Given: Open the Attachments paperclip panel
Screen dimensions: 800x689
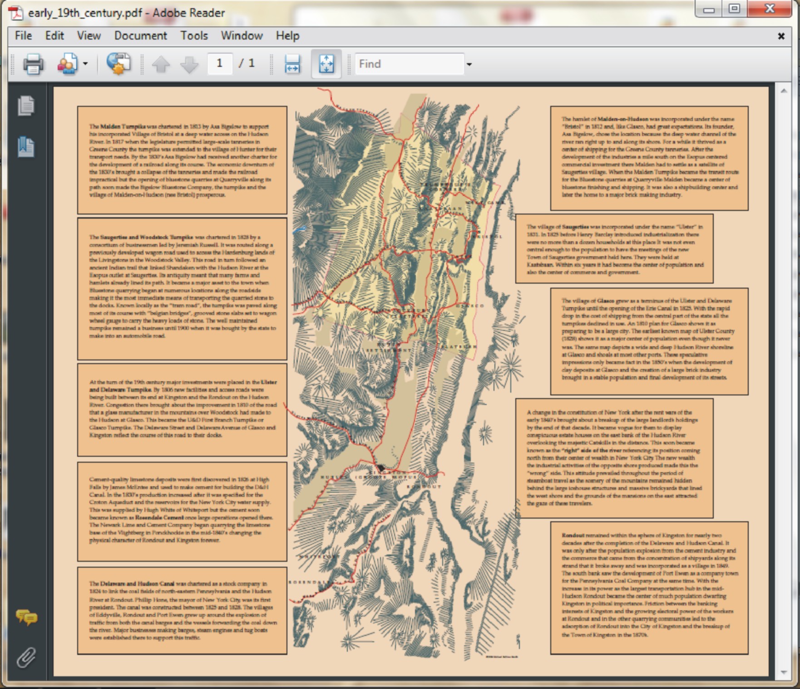Looking at the screenshot, I should point(26,657).
